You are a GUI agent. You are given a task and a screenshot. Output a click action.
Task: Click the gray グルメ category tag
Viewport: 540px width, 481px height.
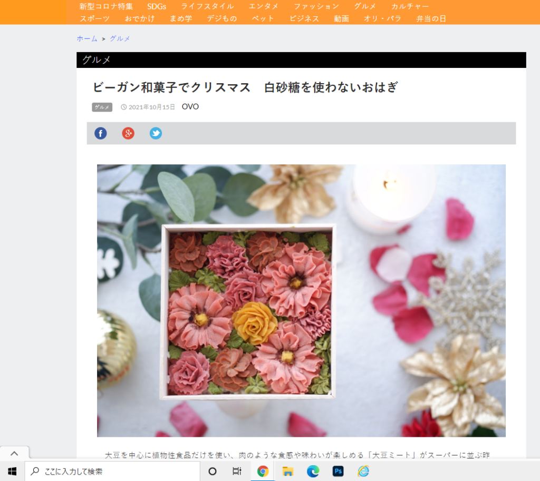[x=102, y=107]
